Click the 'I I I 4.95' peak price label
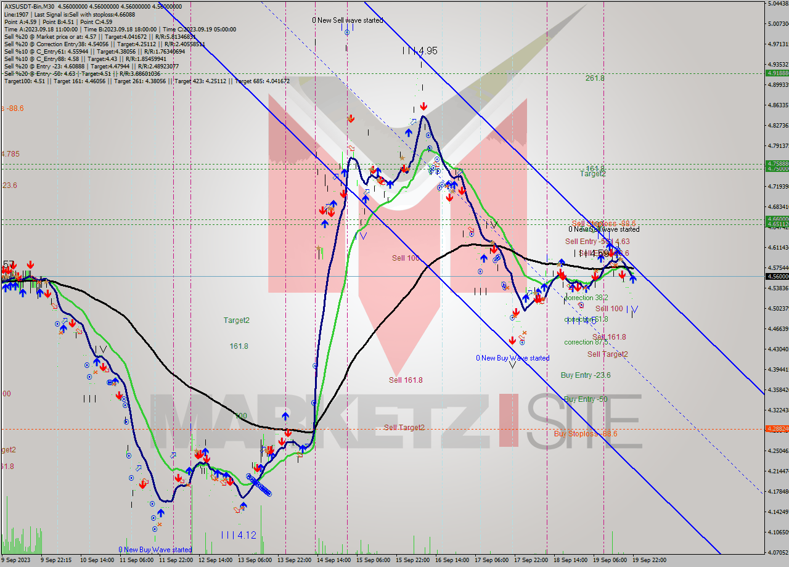Viewport: 789px width, 567px height. click(x=419, y=51)
